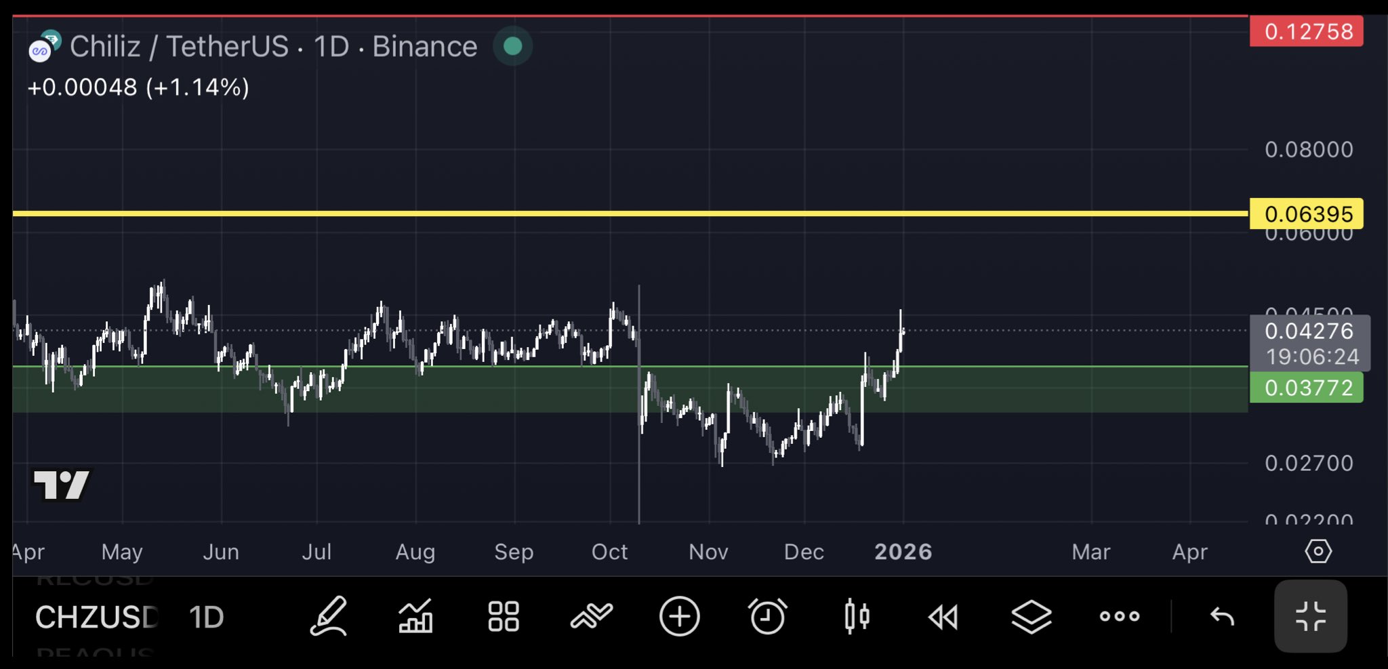Change the 1D timeframe in bottom bar
The image size is (1388, 669).
(x=206, y=617)
